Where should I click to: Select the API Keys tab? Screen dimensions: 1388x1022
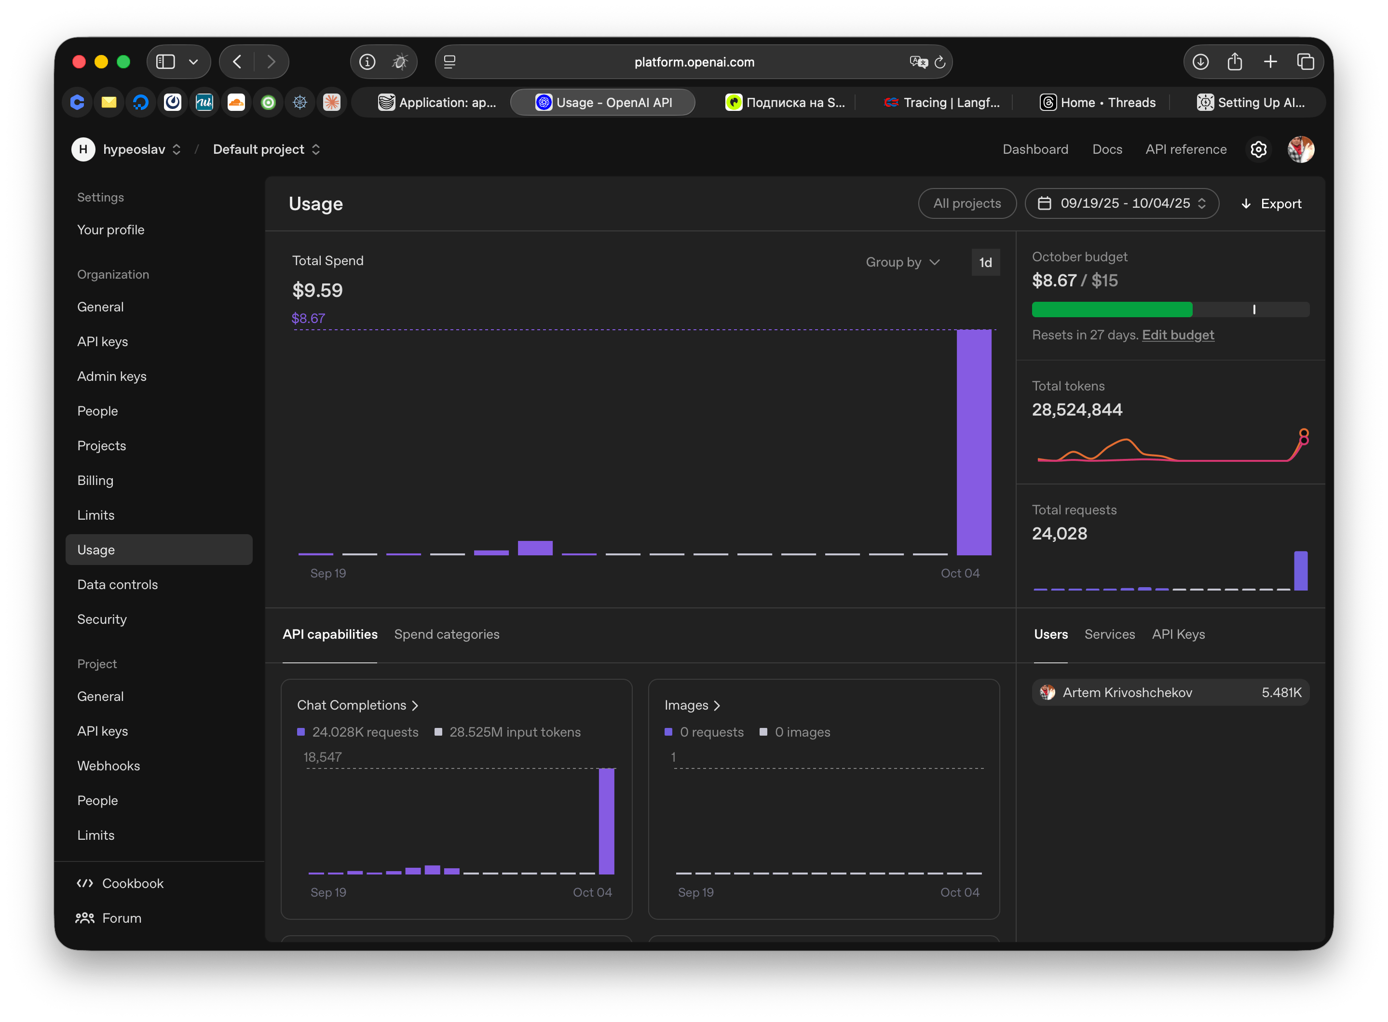[1178, 634]
